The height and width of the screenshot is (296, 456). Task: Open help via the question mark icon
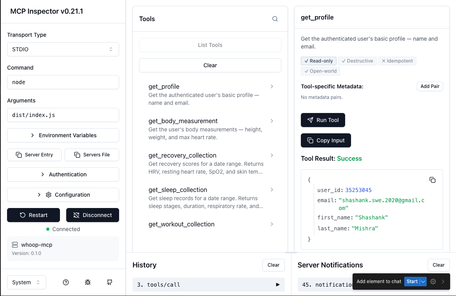(x=65, y=282)
